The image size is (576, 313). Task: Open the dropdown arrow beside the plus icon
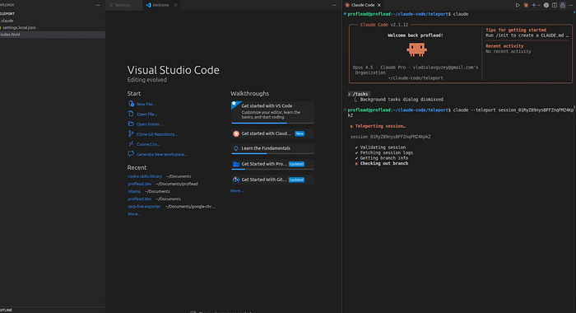point(539,5)
